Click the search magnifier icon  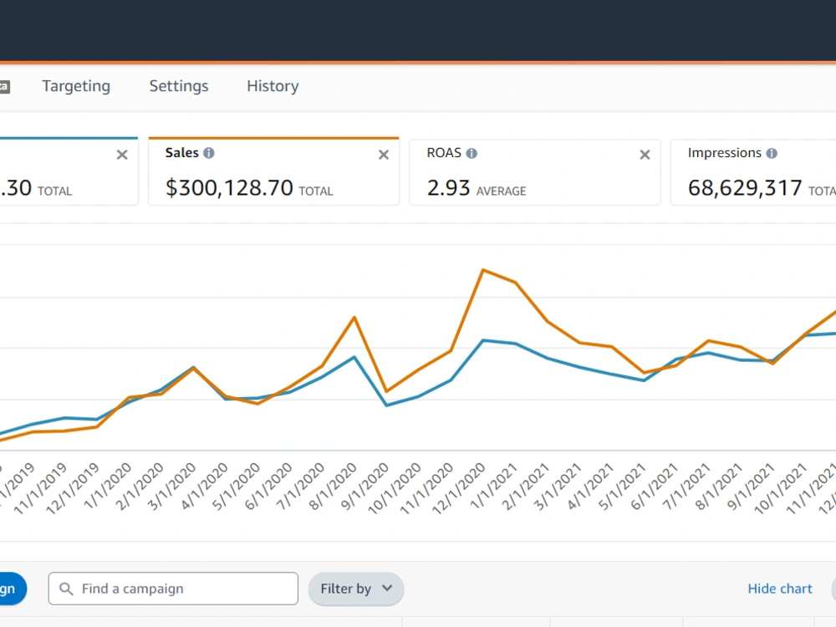(x=66, y=589)
